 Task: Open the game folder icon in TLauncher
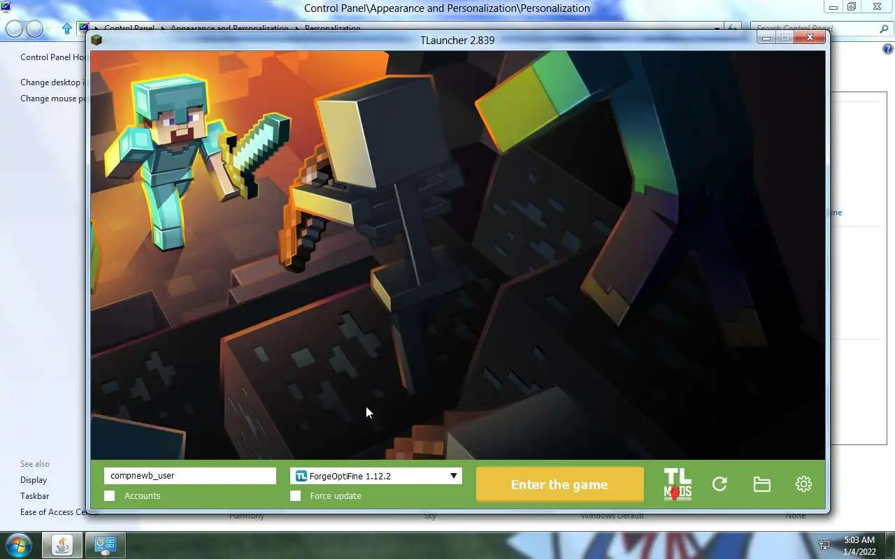pyautogui.click(x=761, y=484)
